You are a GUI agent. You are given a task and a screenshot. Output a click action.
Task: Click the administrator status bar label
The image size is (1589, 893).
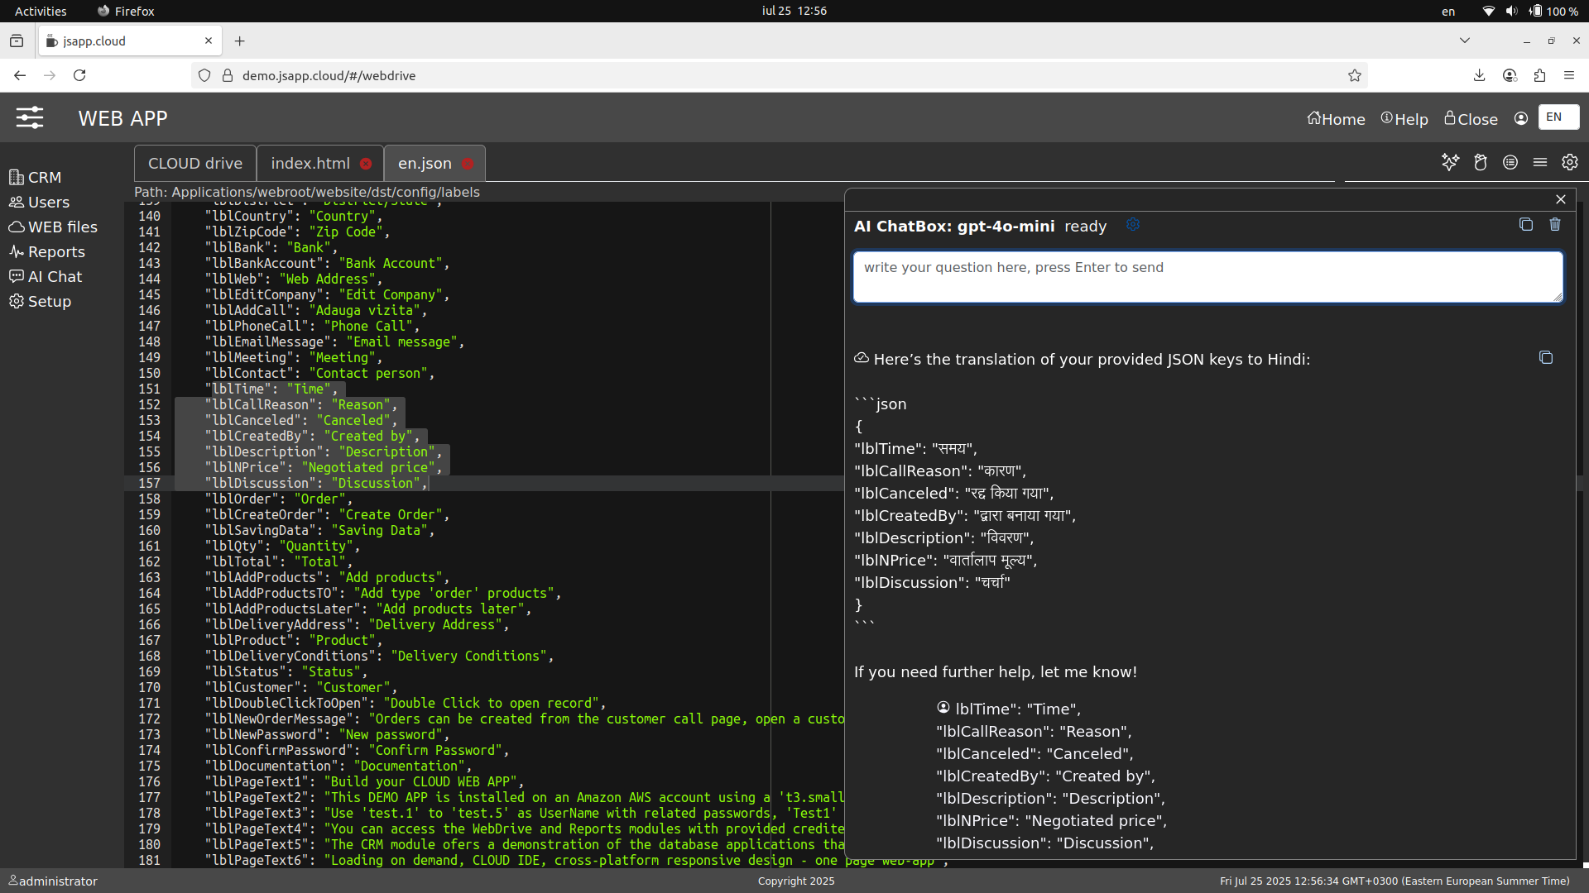tap(53, 881)
